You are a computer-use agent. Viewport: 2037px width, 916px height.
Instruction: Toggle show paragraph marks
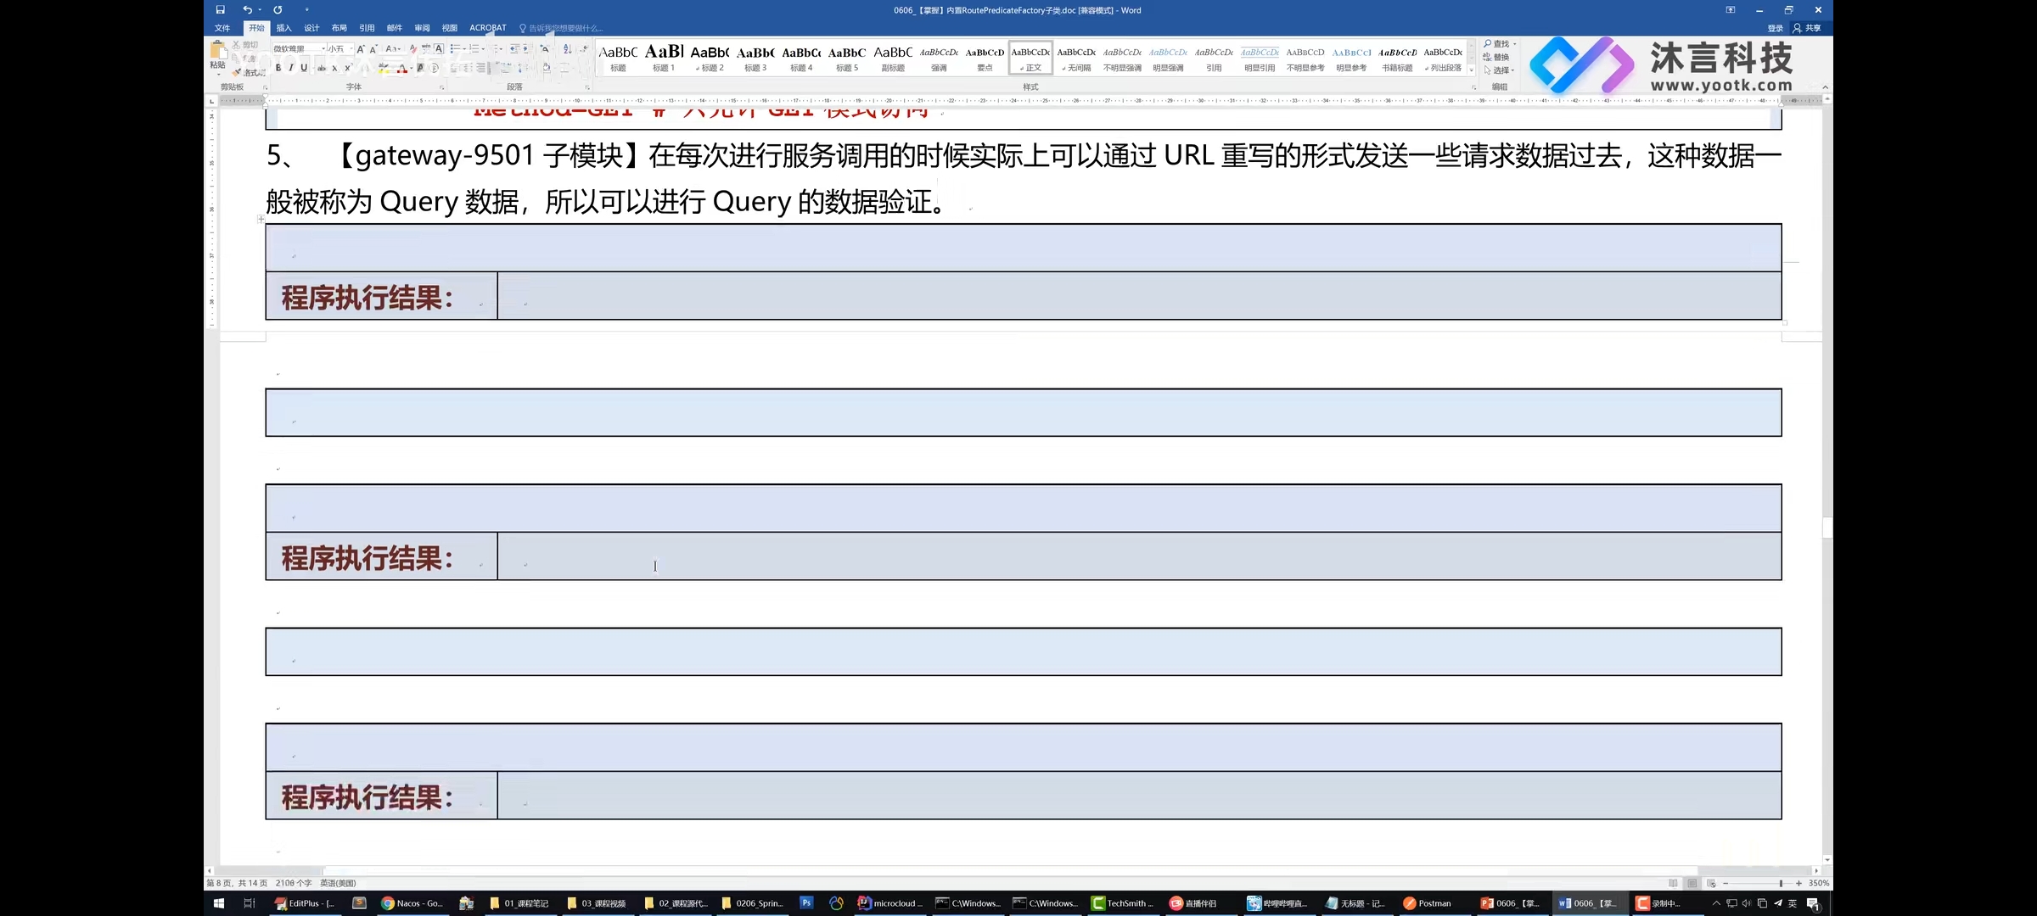[x=584, y=49]
